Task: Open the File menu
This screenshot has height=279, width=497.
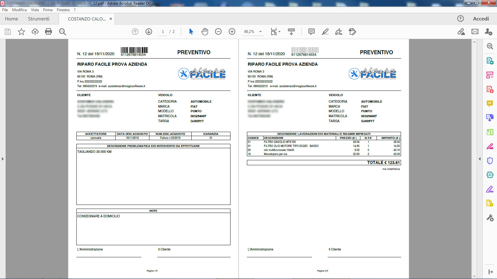Action: pyautogui.click(x=5, y=10)
